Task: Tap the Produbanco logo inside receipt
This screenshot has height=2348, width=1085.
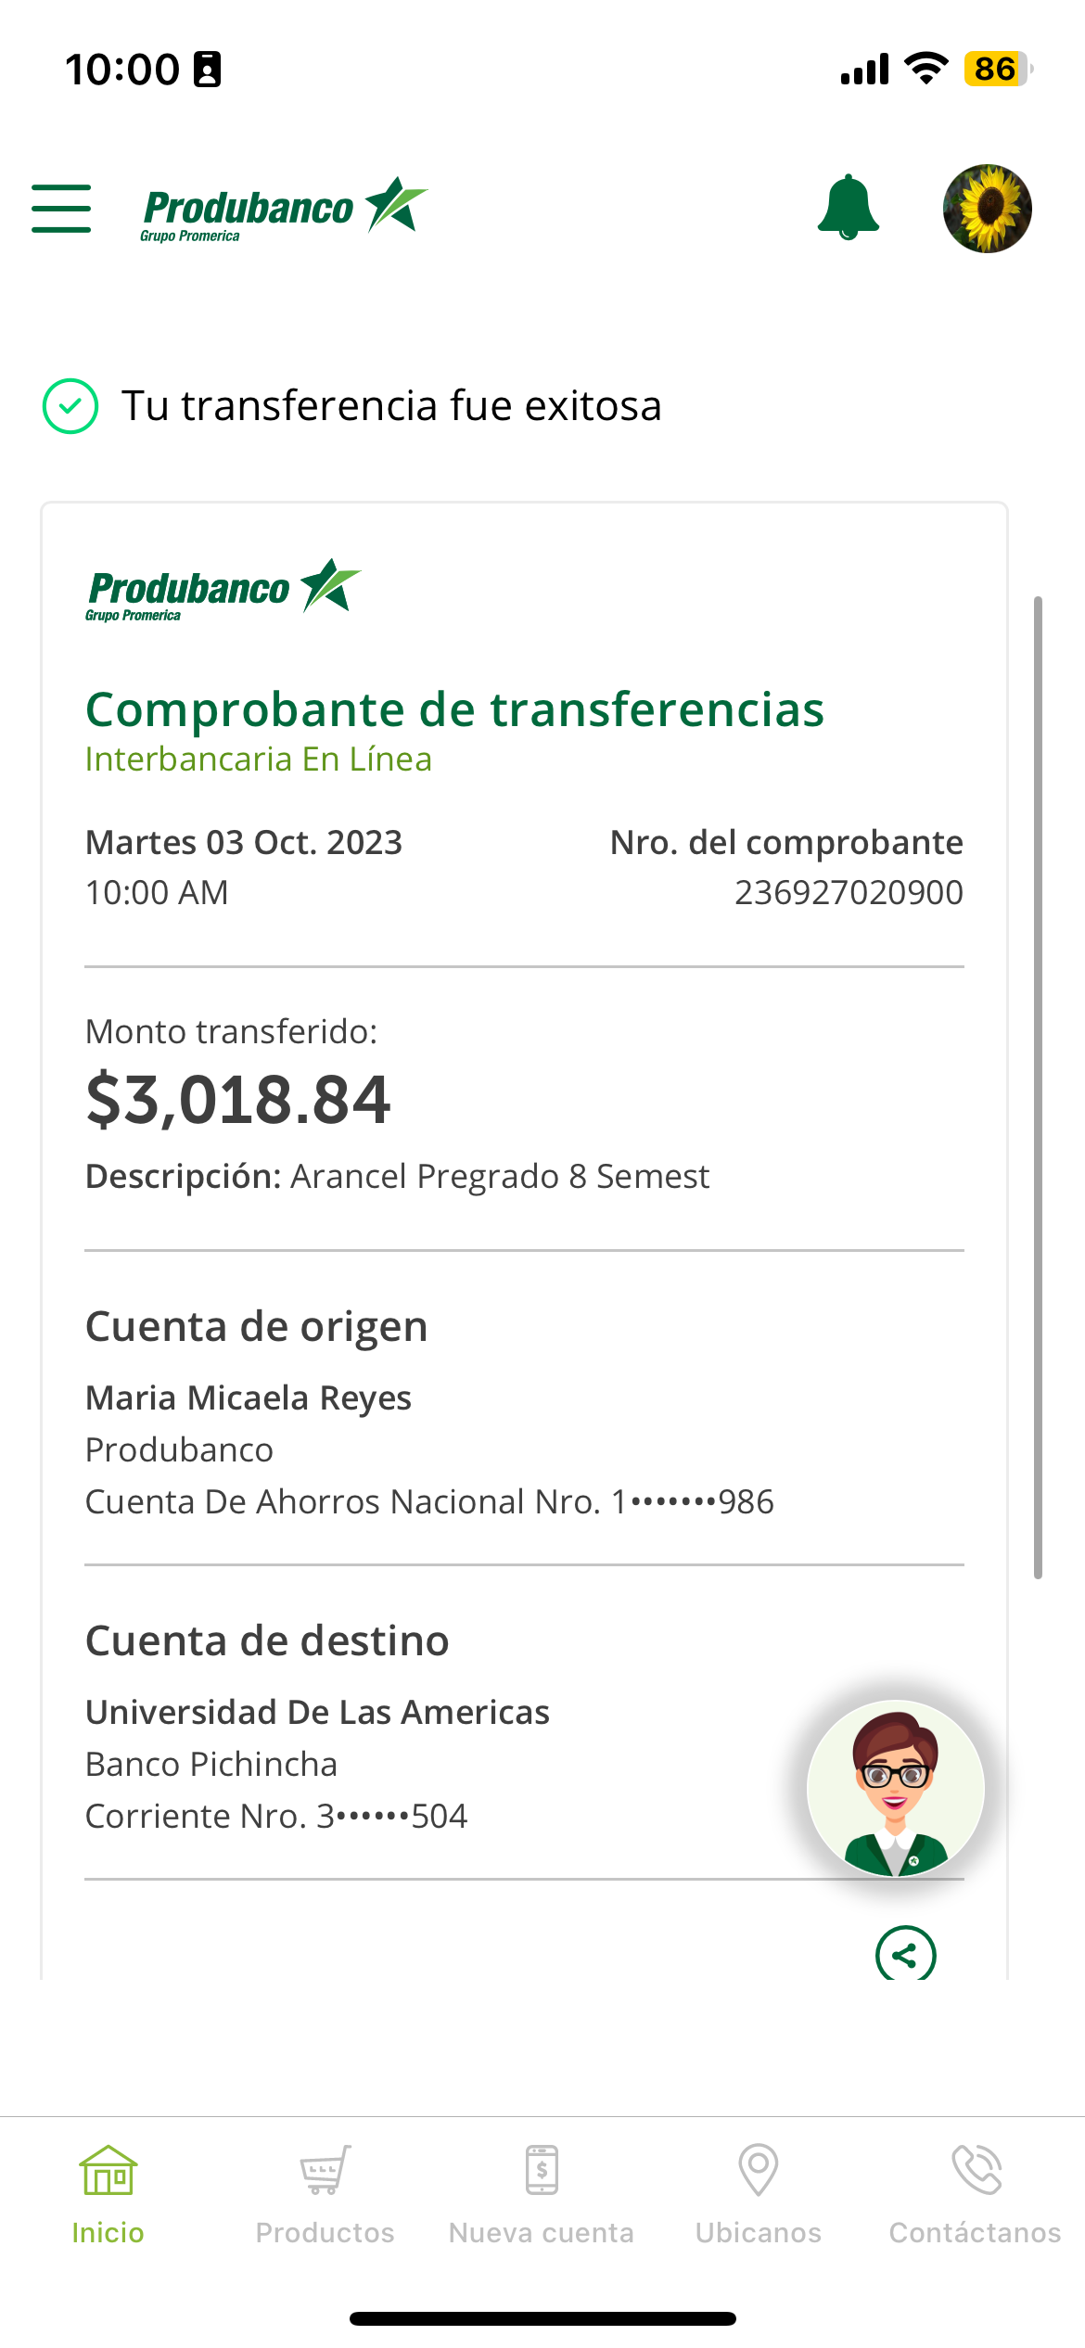Action: [x=223, y=590]
